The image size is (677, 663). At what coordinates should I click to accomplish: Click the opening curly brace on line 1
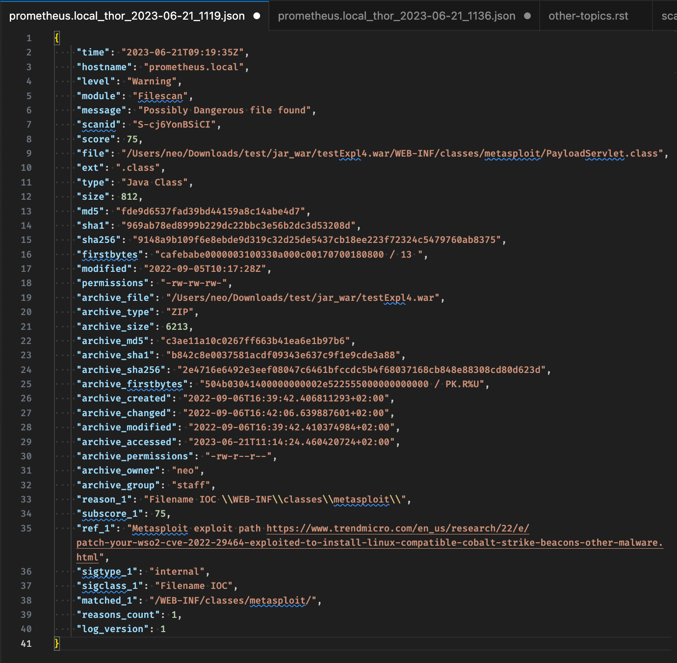click(x=57, y=38)
